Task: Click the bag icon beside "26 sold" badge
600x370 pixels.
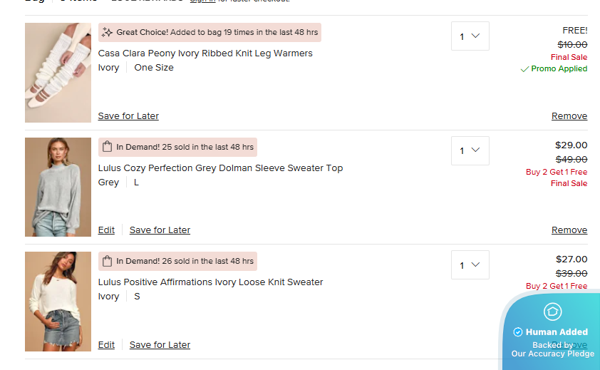Action: pos(108,261)
